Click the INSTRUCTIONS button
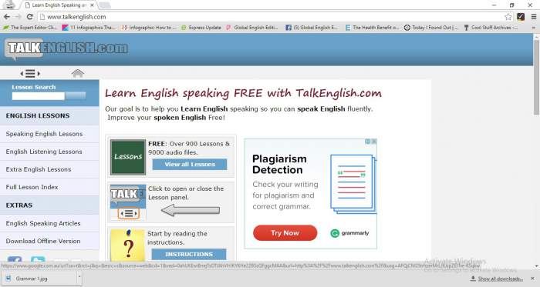This screenshot has height=287, width=540. click(x=189, y=255)
